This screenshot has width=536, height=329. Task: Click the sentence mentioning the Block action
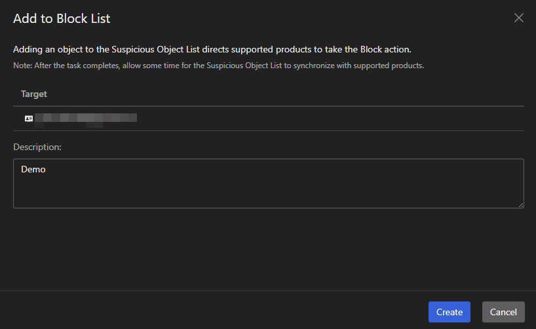tap(212, 49)
